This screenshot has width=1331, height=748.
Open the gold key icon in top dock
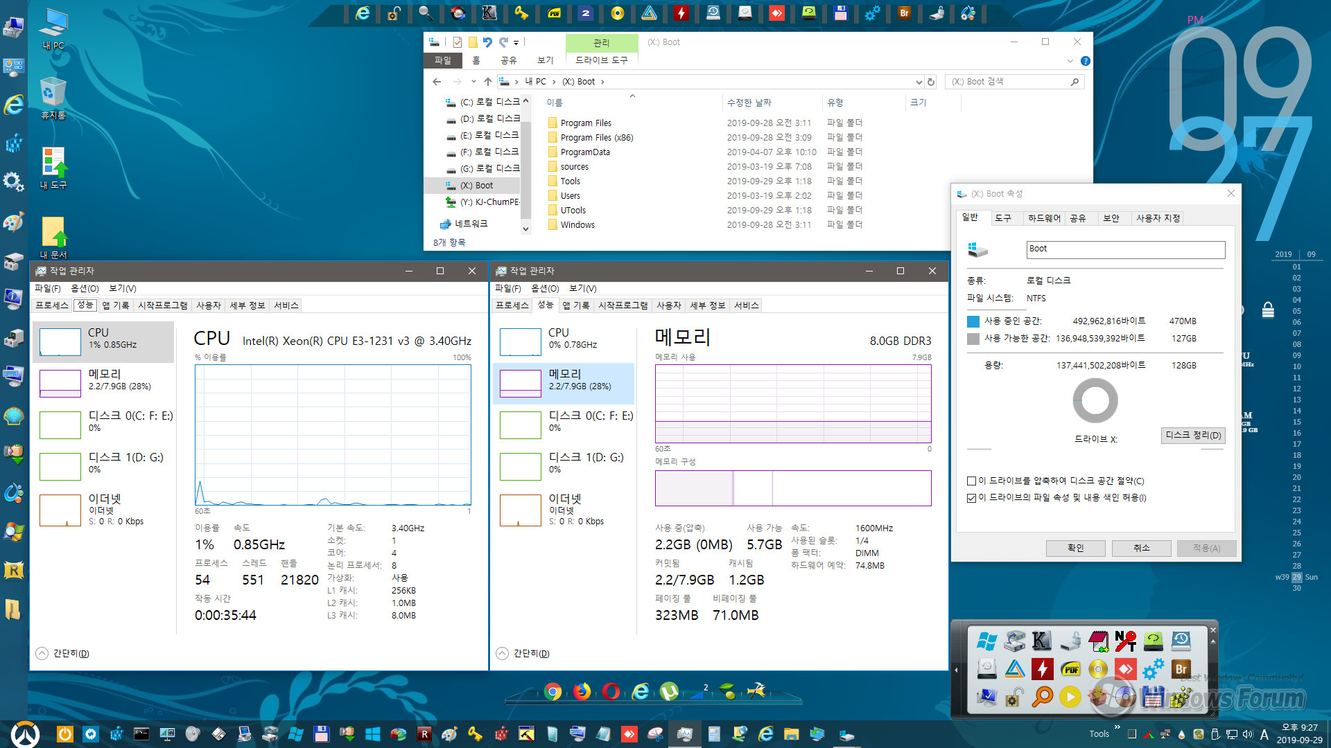tap(521, 13)
